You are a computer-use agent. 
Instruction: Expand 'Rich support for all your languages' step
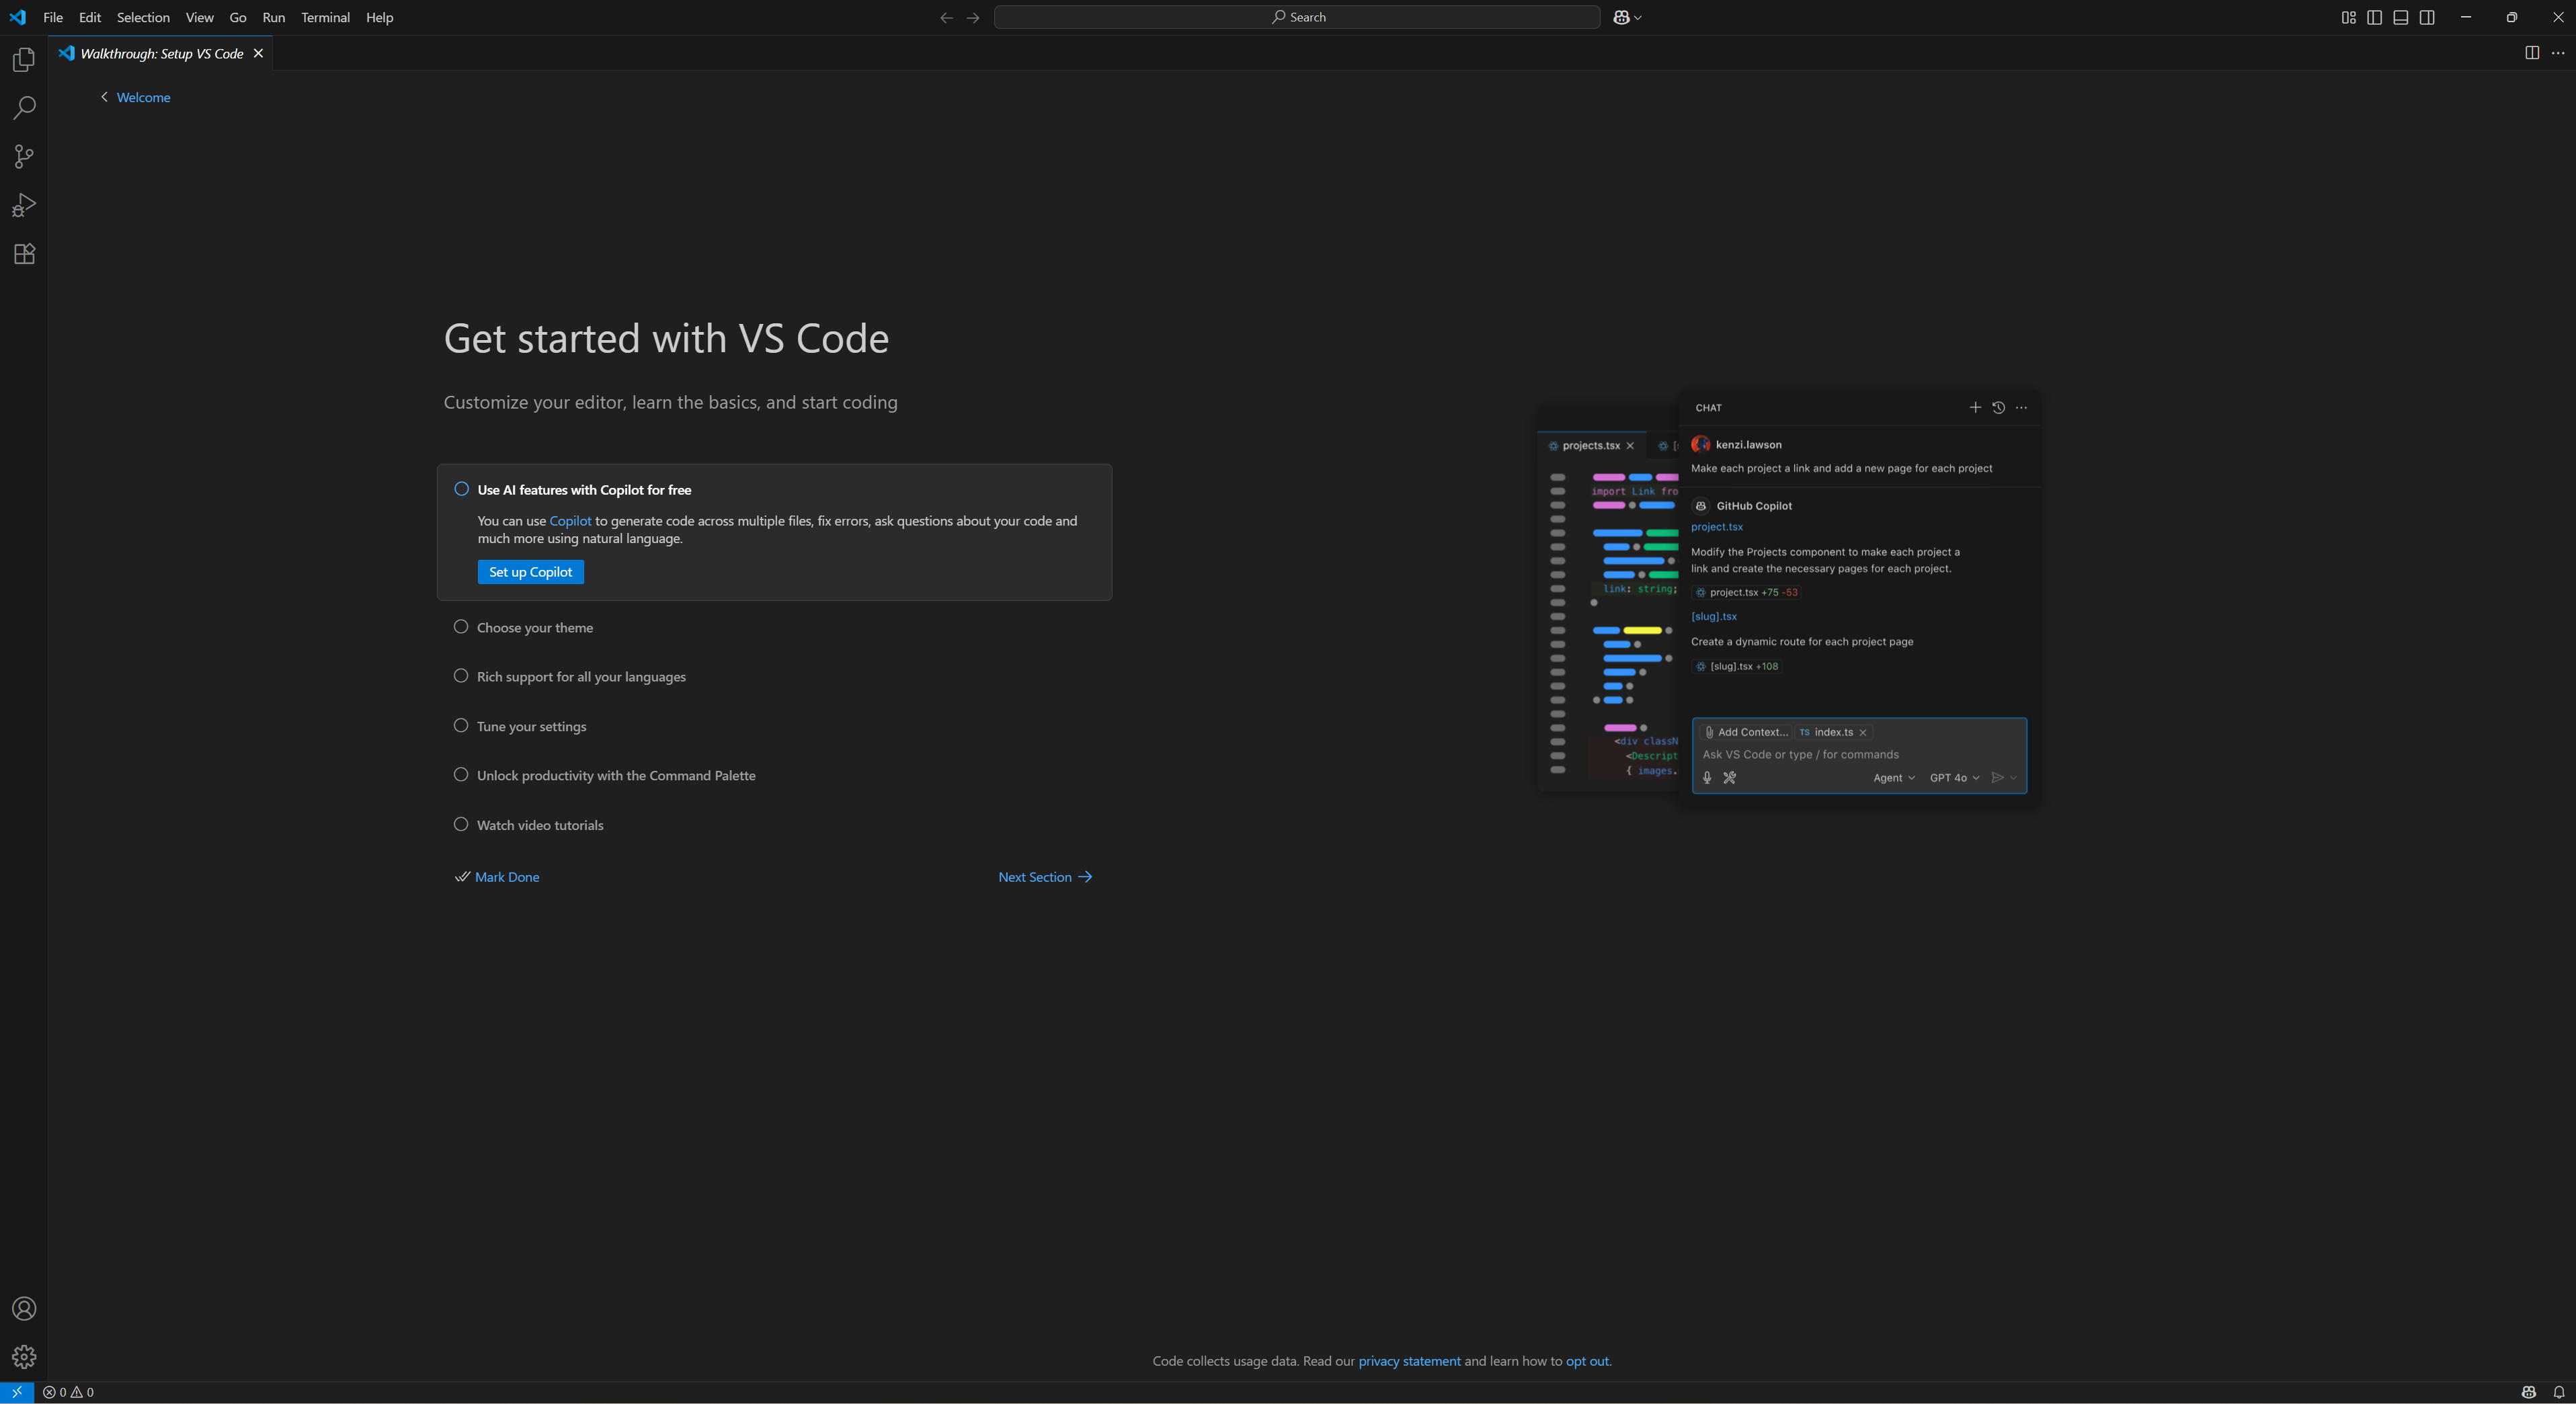point(581,677)
